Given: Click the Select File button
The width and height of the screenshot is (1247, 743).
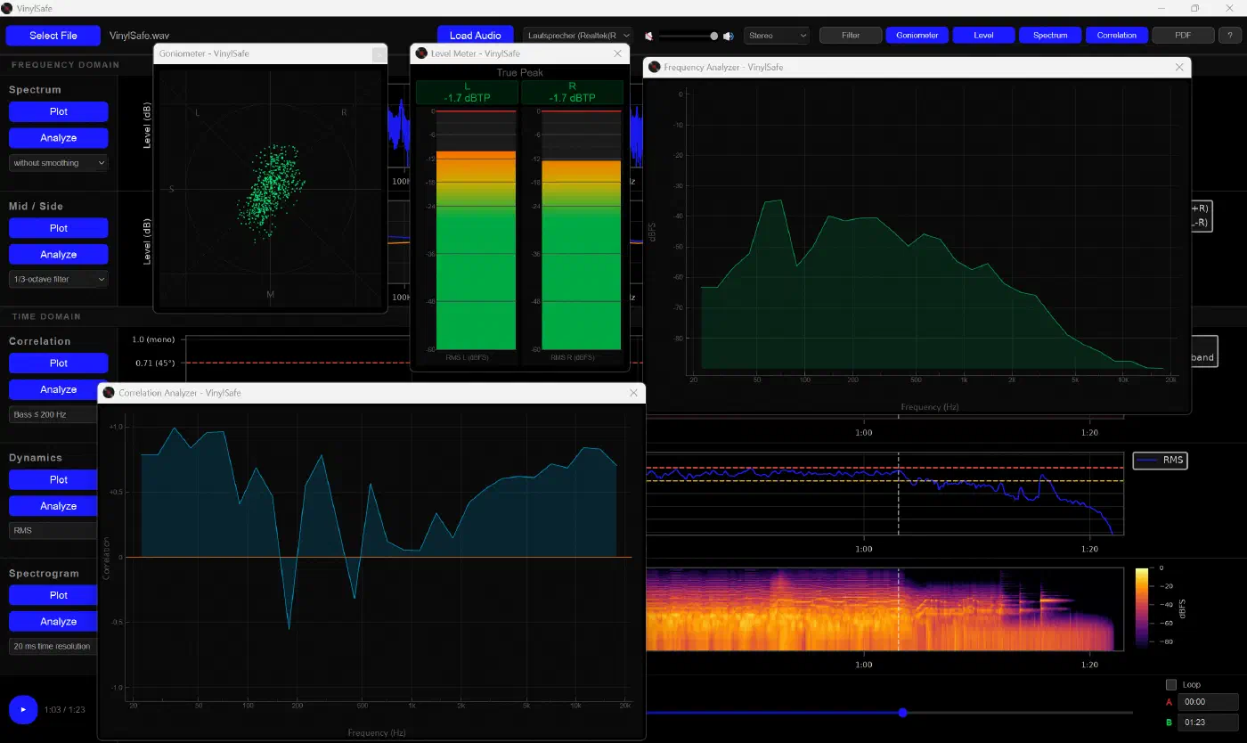Looking at the screenshot, I should pos(53,36).
